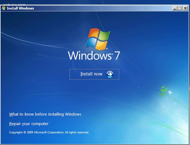190x145 pixels.
Task: Click the white bird graphic
Action: pos(170,92)
